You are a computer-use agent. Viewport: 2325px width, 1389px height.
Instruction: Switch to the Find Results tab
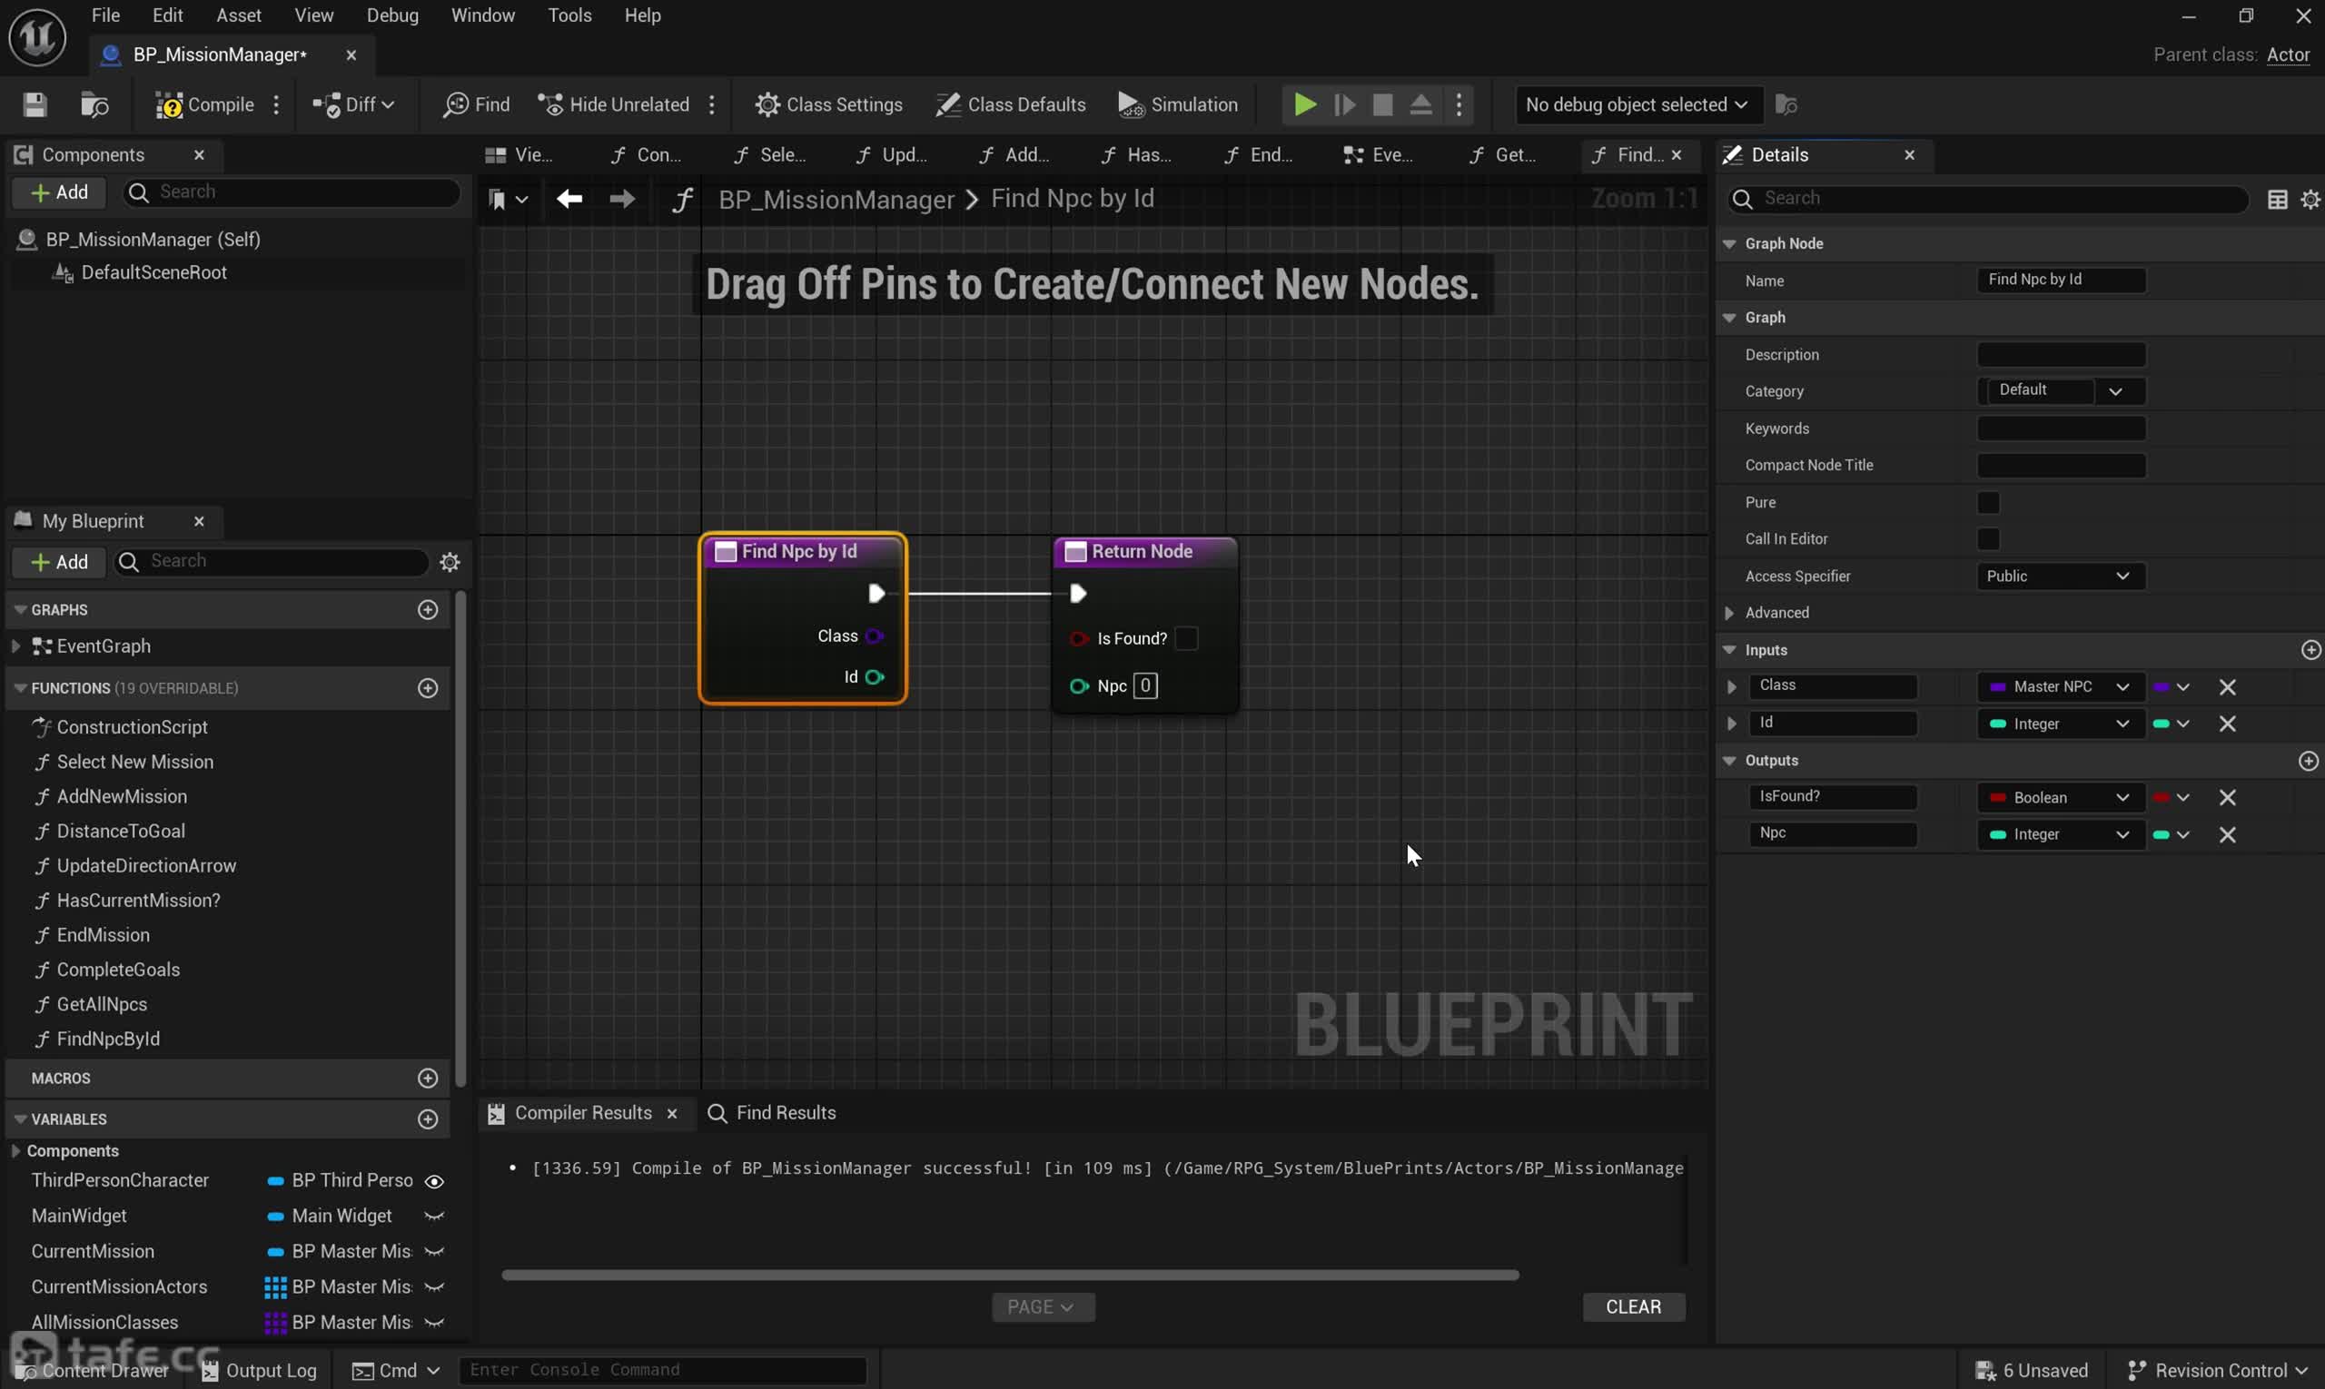tap(772, 1114)
